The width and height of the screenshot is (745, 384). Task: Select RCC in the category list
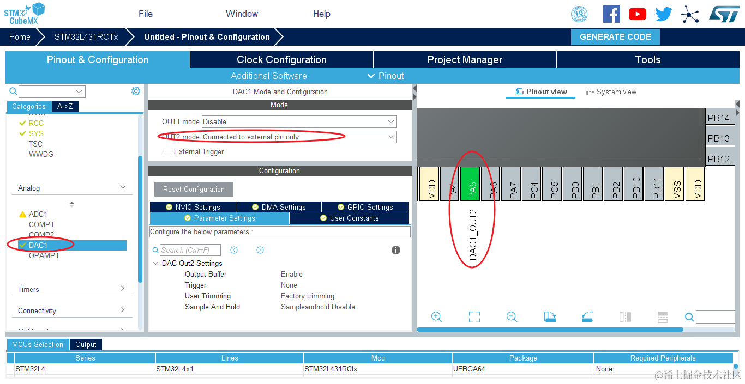[x=36, y=123]
